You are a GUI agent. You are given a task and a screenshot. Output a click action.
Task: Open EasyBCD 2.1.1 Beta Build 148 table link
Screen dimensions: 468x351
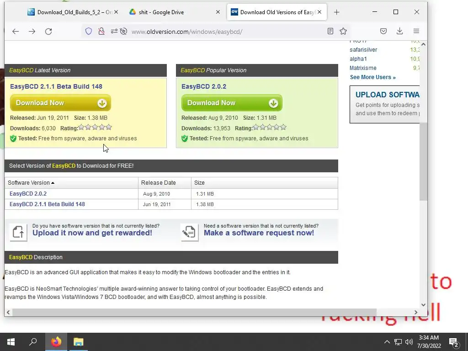click(47, 204)
